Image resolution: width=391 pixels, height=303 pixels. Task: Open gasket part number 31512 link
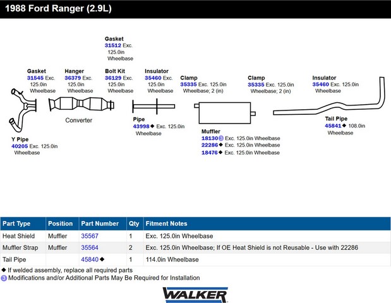112,45
